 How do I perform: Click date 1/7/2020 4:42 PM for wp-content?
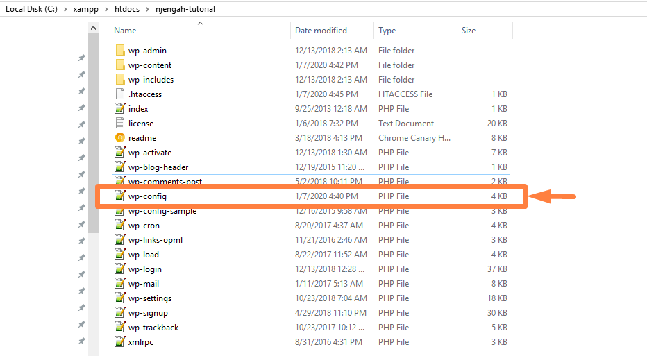(326, 65)
